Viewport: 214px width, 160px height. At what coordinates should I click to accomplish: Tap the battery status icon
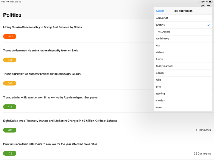[x=211, y=2]
